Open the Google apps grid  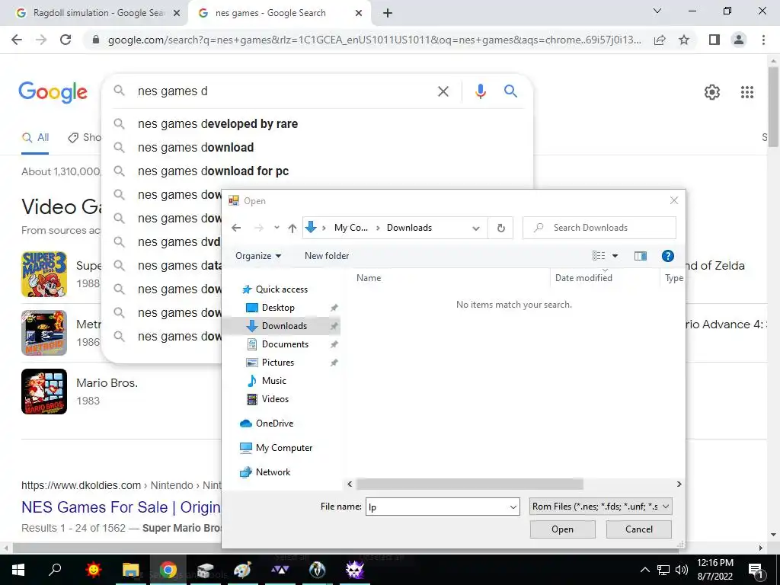pyautogui.click(x=746, y=92)
